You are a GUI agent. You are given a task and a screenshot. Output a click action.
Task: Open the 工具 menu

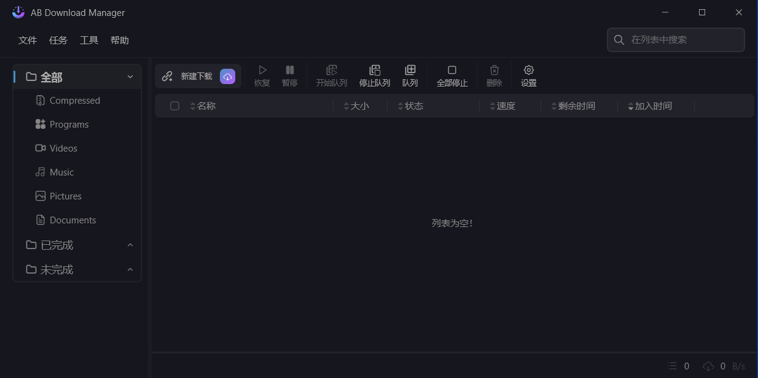89,40
